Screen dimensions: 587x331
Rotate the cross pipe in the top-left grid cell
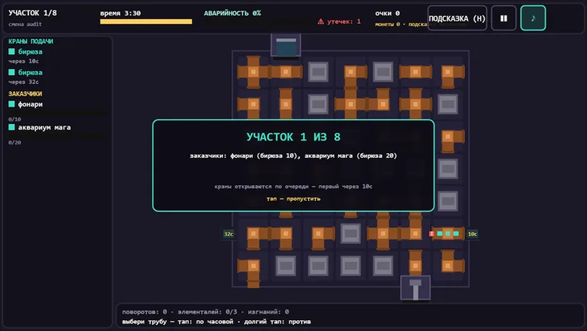tap(254, 72)
